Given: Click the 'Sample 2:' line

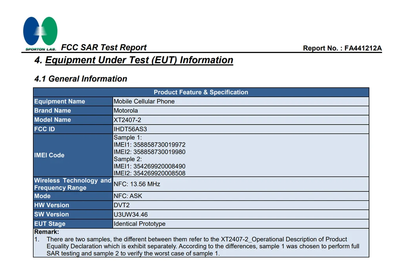Looking at the screenshot, I should [x=128, y=159].
